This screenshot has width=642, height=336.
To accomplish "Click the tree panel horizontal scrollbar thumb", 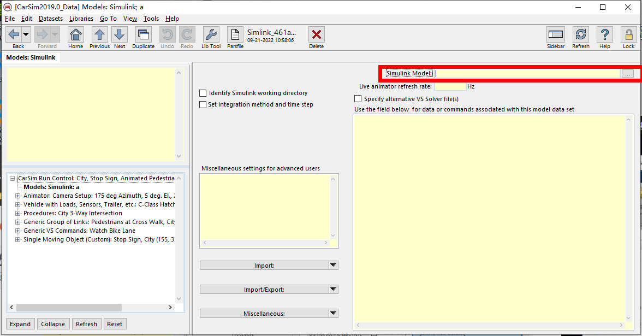I will pos(69,307).
